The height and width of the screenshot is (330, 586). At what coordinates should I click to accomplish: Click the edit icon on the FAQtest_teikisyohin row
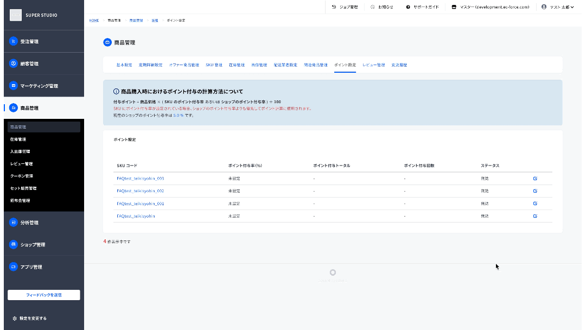click(535, 216)
